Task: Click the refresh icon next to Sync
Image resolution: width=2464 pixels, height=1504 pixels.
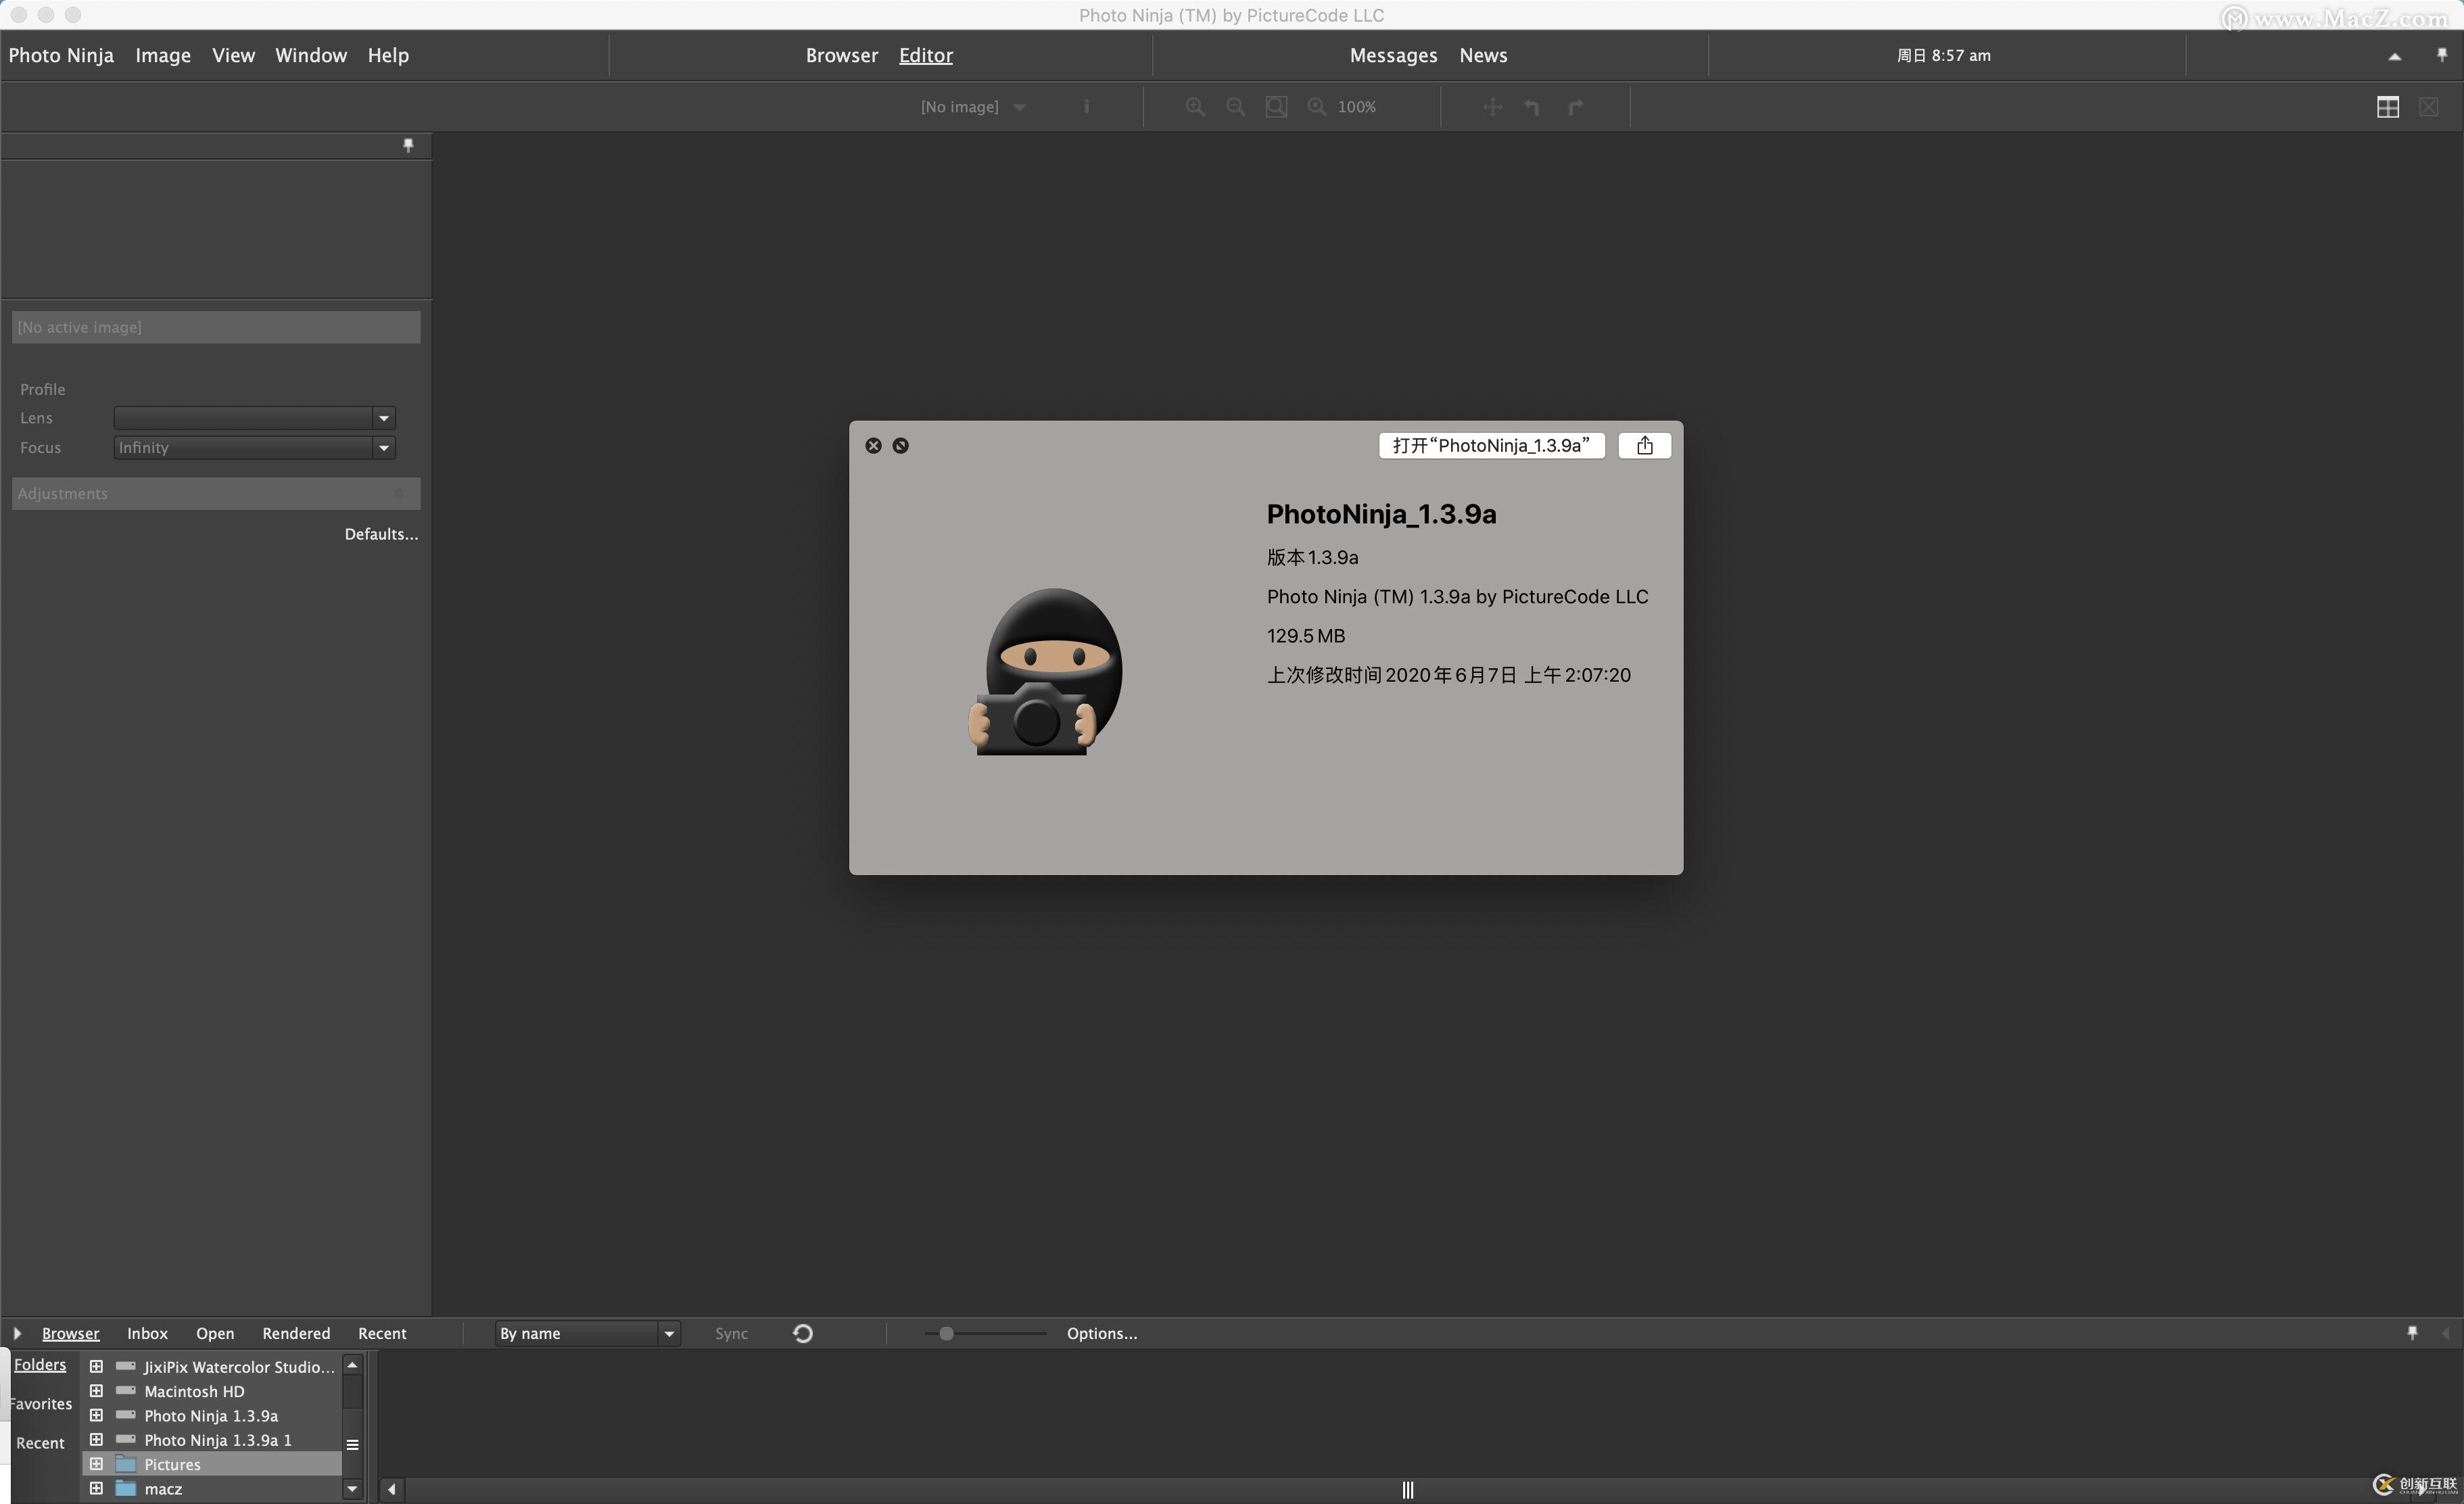Action: [x=802, y=1333]
